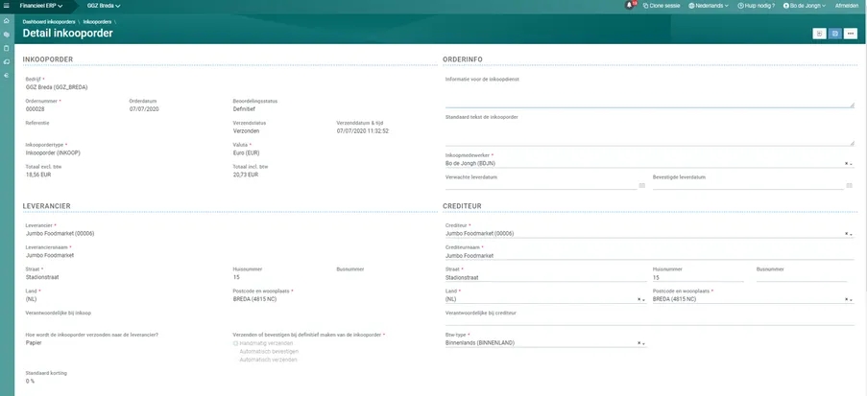Select Handmatig verzenden radio option
This screenshot has height=396, width=867.
pos(235,343)
